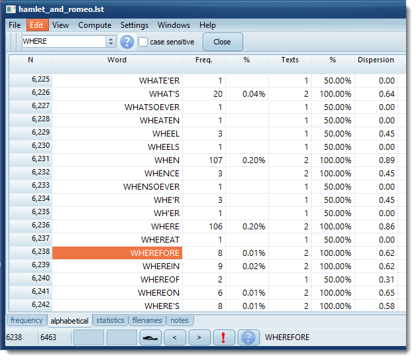Select the word WHERE'S

tap(162, 306)
